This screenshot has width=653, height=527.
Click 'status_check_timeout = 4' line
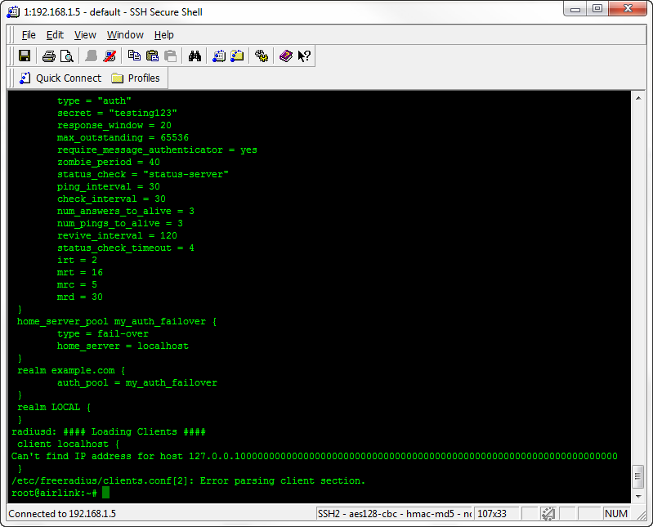point(126,248)
